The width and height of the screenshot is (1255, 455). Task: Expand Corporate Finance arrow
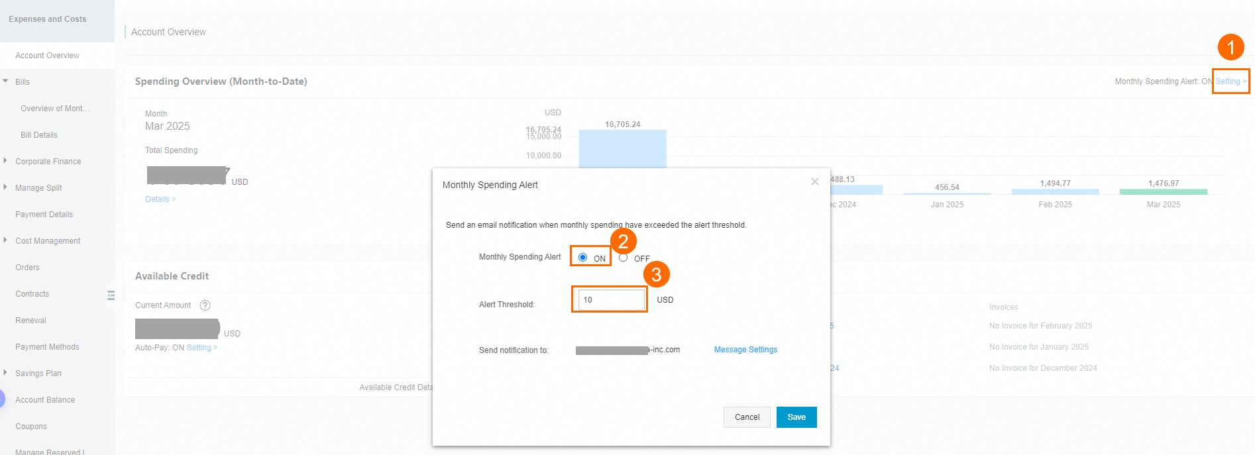[5, 161]
